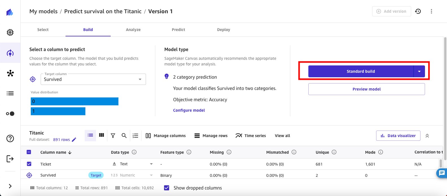Click the value distribution bar for 0

click(75, 101)
